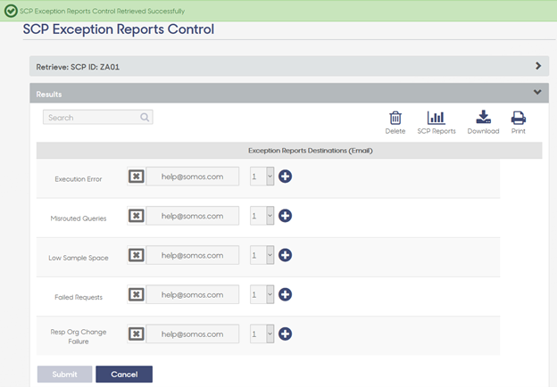Viewport: 557px width, 387px height.
Task: Click the Misrouted Queries email field
Action: [192, 216]
